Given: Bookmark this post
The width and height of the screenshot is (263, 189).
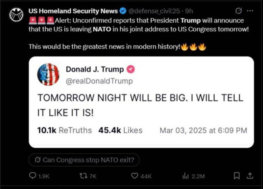Looking at the screenshot, I should pyautogui.click(x=237, y=176).
